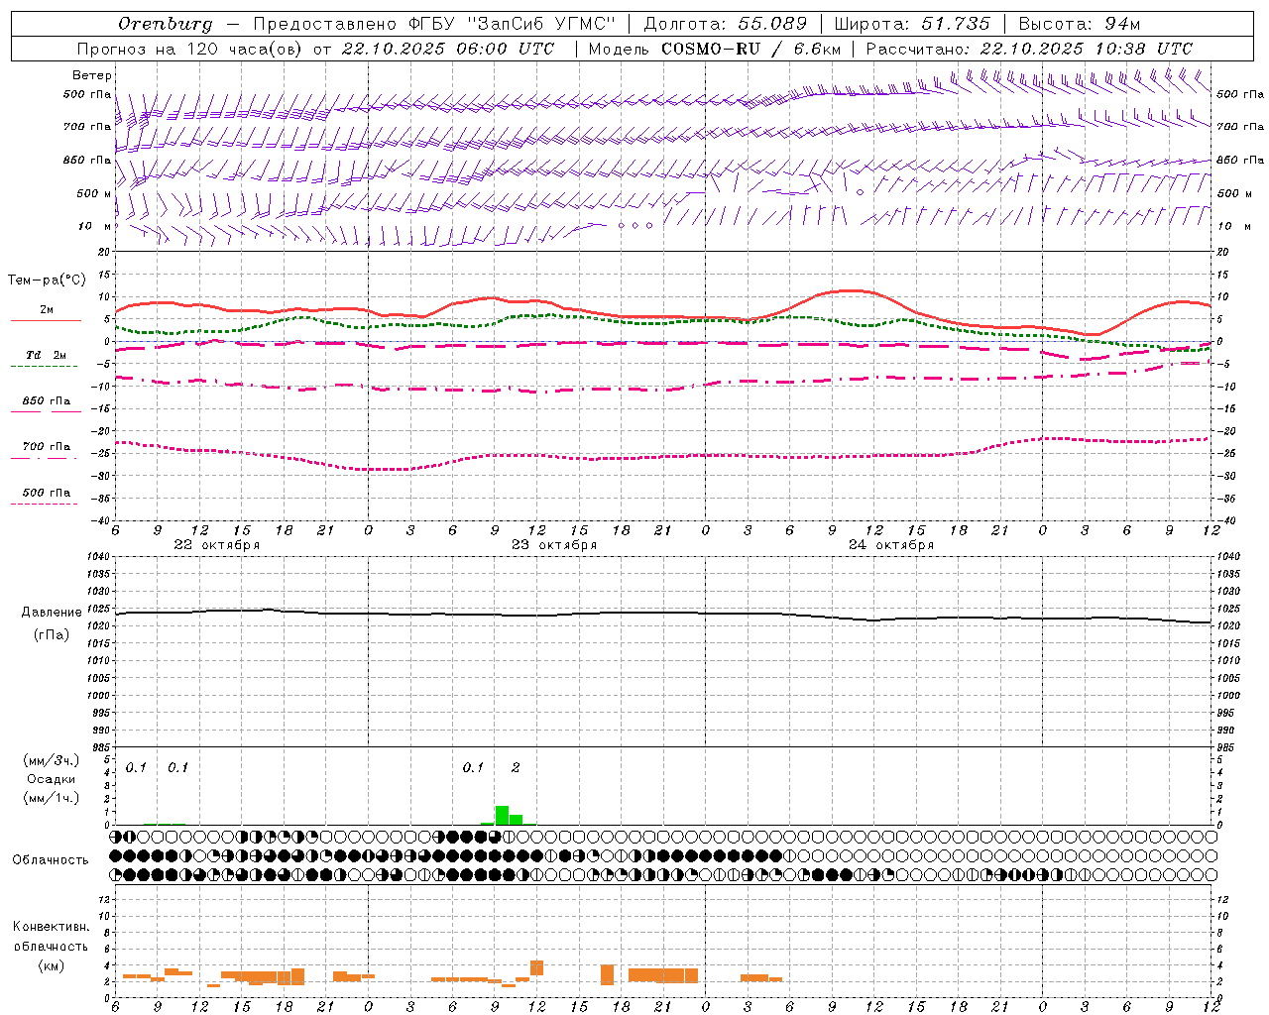Image resolution: width=1269 pixels, height=1015 pixels.
Task: Select the 23 октября date label
Action: click(x=554, y=545)
